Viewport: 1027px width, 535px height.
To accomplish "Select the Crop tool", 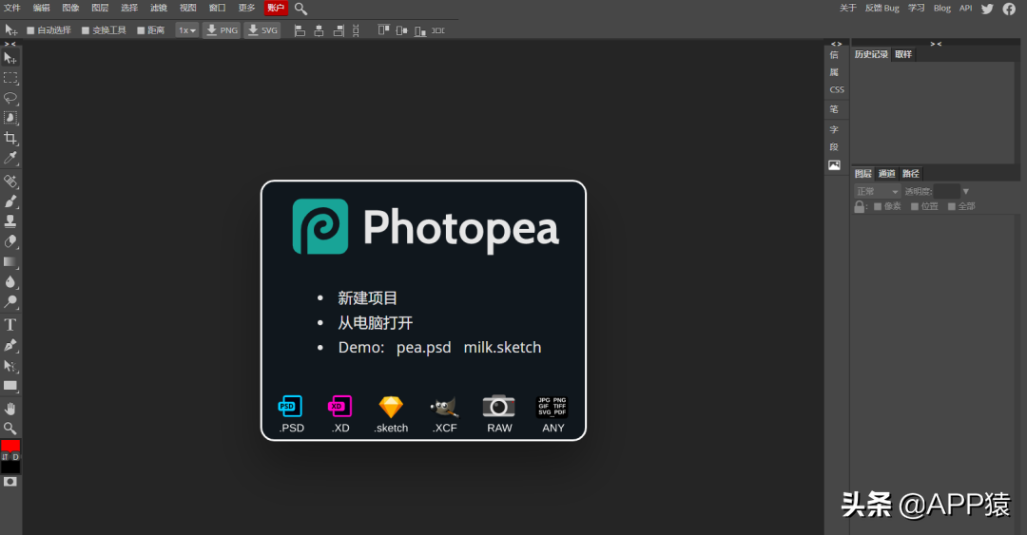I will click(x=10, y=138).
